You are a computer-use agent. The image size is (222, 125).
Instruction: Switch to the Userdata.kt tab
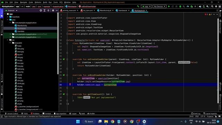pyautogui.click(x=122, y=10)
